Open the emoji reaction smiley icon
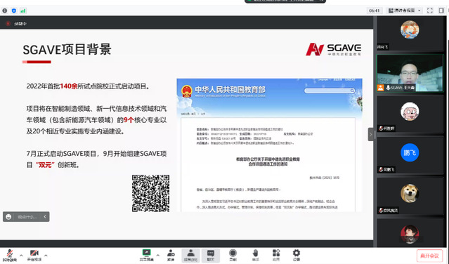Screen dimensions: 449x264 [x=8, y=217]
